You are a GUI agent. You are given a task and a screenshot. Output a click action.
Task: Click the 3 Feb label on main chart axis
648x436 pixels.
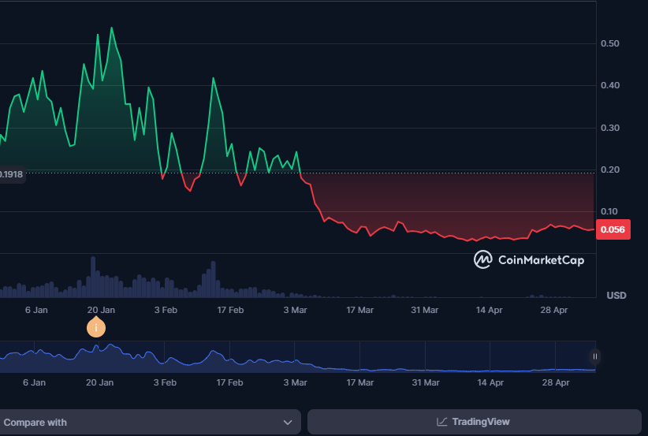[166, 310]
